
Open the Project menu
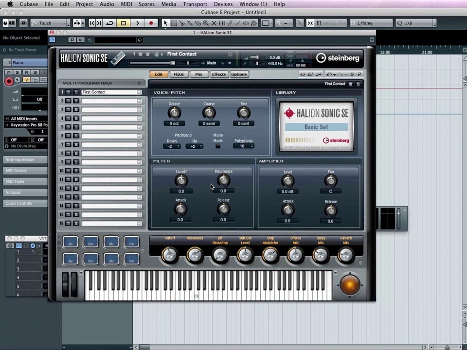pos(84,4)
